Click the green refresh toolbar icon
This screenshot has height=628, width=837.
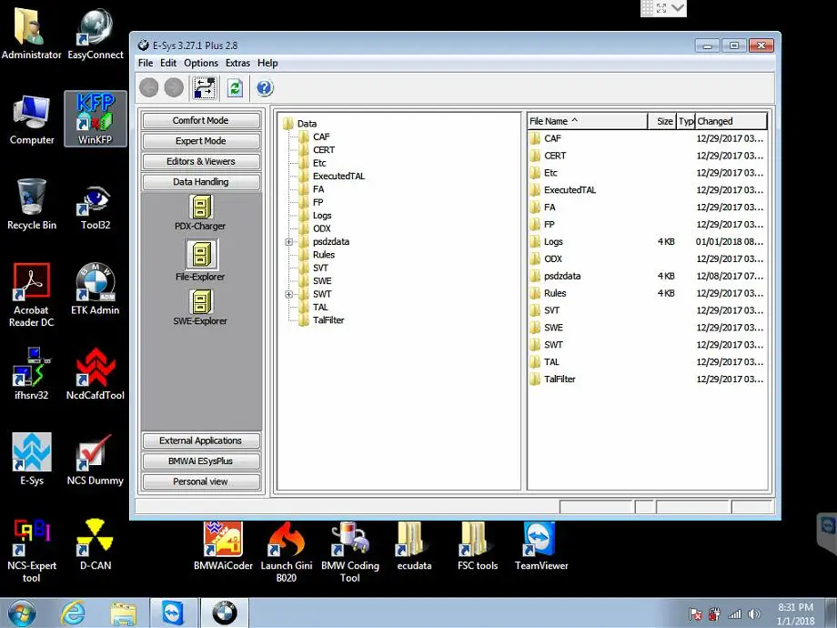click(235, 88)
